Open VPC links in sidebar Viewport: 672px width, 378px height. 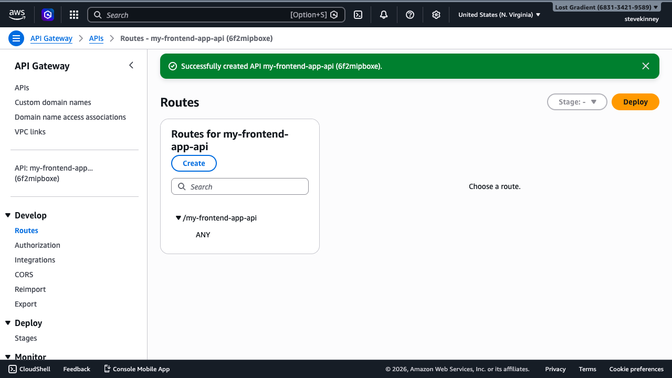tap(30, 132)
